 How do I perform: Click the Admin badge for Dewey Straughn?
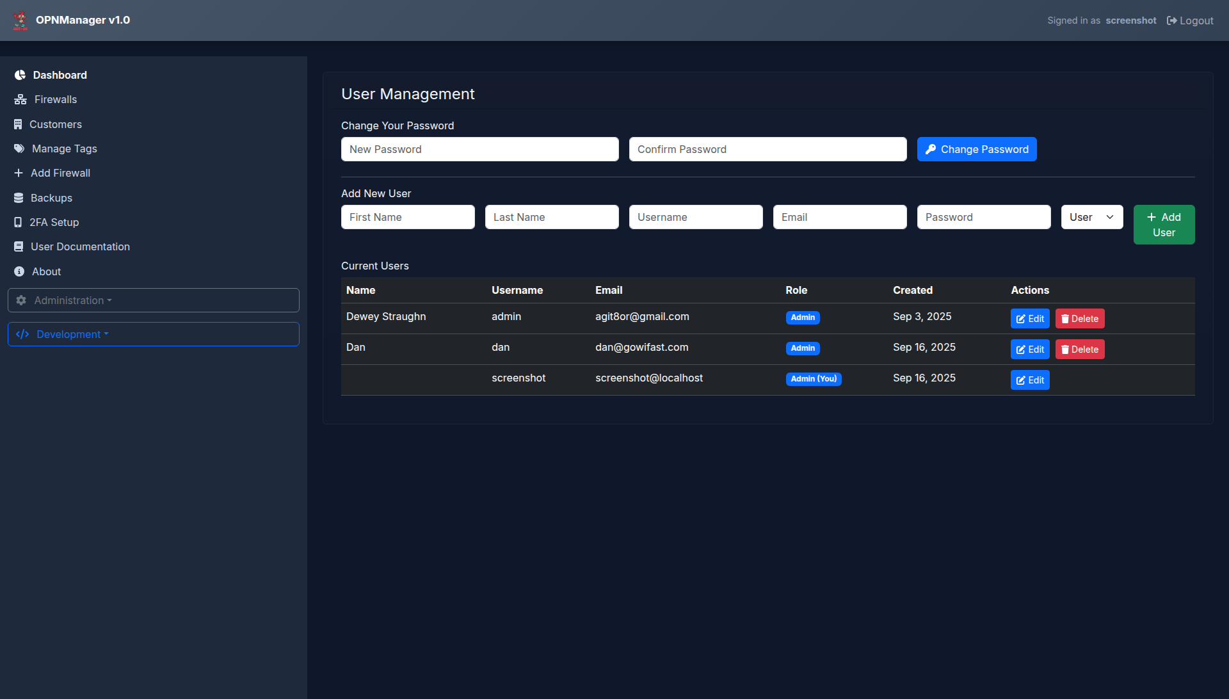(x=803, y=317)
